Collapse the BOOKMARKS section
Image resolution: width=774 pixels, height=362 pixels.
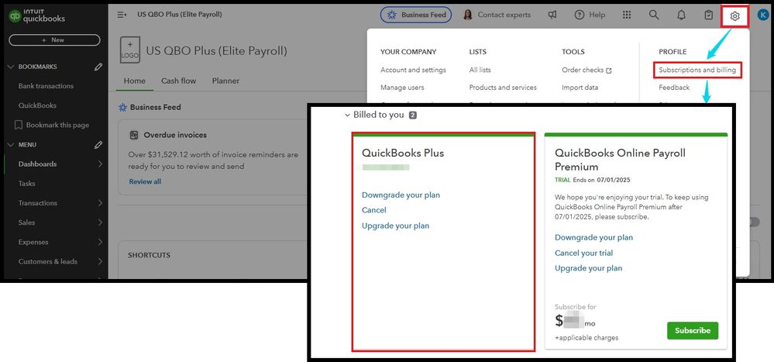coord(11,67)
